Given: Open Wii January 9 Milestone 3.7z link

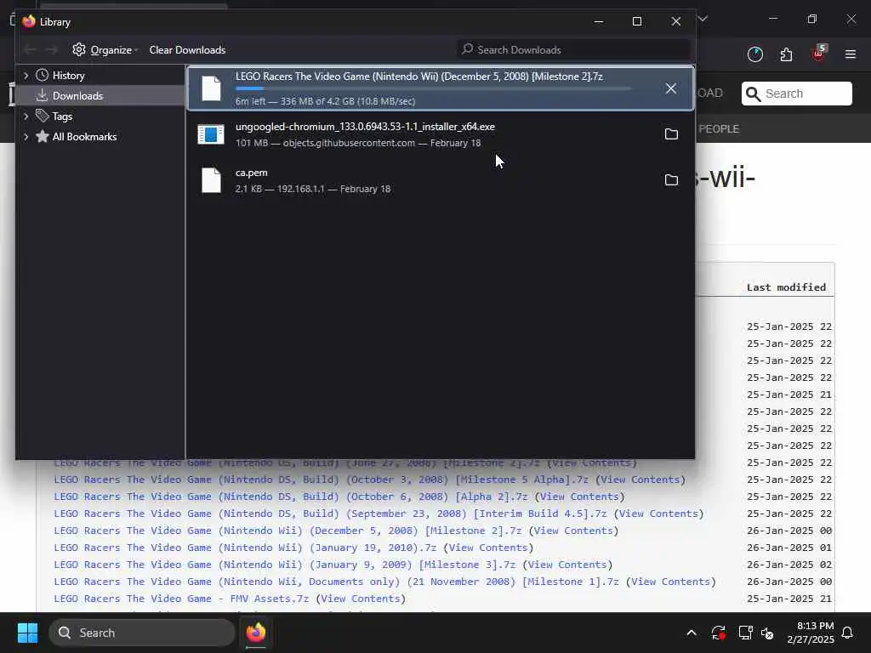Looking at the screenshot, I should pos(284,565).
